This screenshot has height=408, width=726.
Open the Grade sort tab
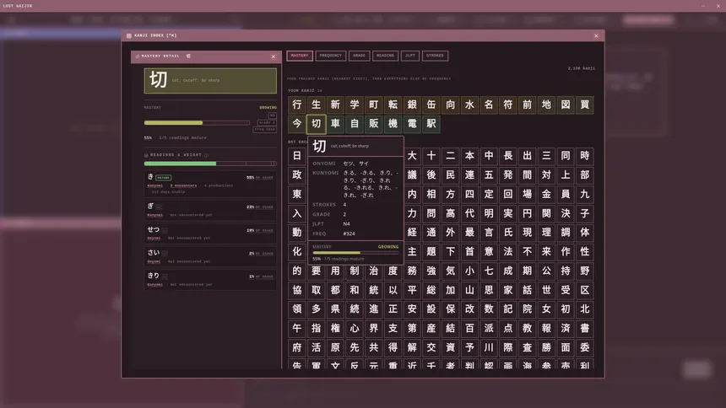[x=359, y=56]
